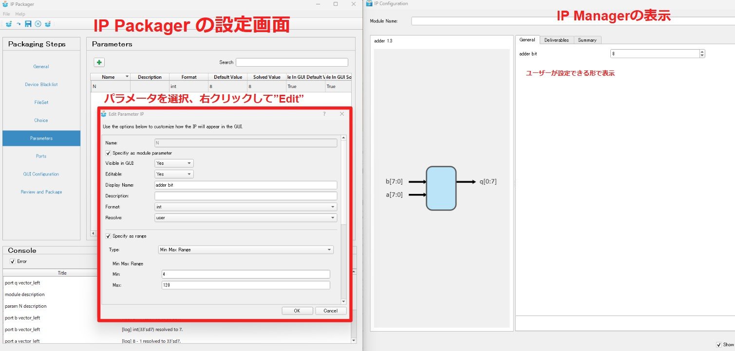
Task: Open the GUI Configuration step
Action: (41, 174)
